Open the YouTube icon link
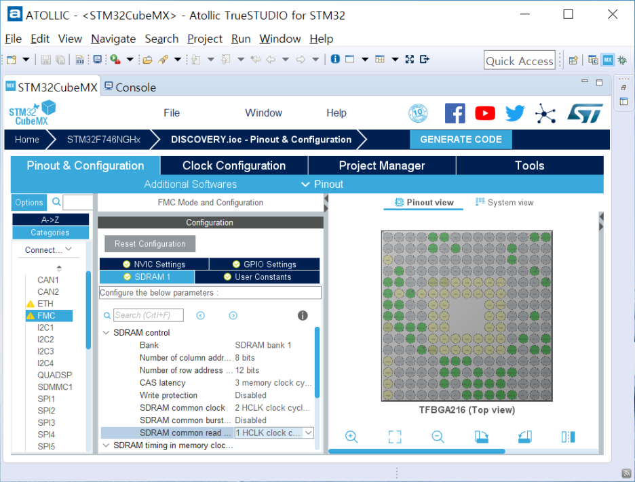 pyautogui.click(x=485, y=113)
